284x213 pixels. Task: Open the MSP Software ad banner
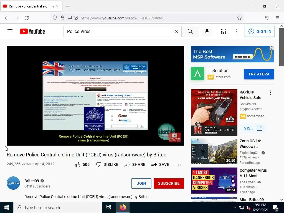coord(232,54)
